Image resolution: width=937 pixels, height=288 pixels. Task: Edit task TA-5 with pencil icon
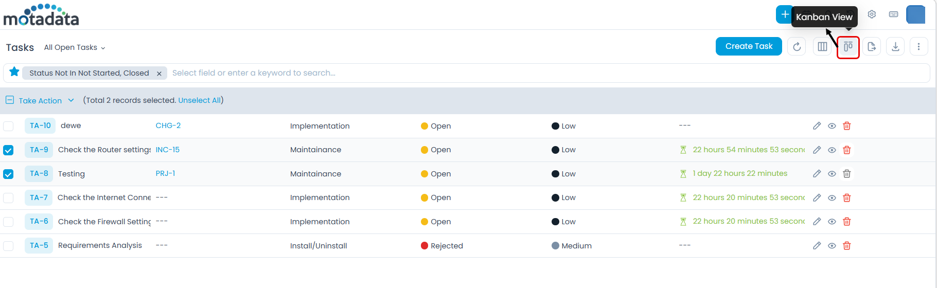pos(817,246)
